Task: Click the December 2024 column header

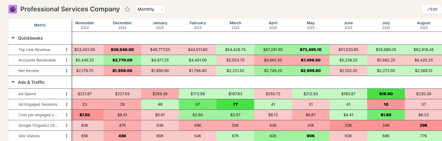Action: click(x=122, y=25)
